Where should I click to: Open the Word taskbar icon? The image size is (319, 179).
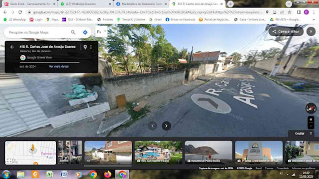(64, 174)
